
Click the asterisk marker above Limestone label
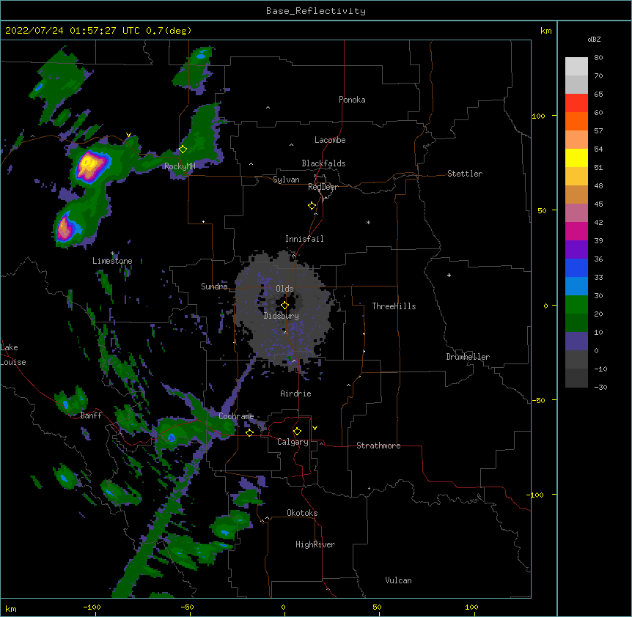(x=113, y=254)
